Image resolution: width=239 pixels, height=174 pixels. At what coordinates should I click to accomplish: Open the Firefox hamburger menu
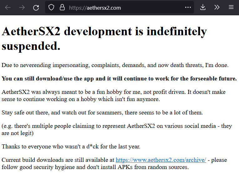[231, 7]
